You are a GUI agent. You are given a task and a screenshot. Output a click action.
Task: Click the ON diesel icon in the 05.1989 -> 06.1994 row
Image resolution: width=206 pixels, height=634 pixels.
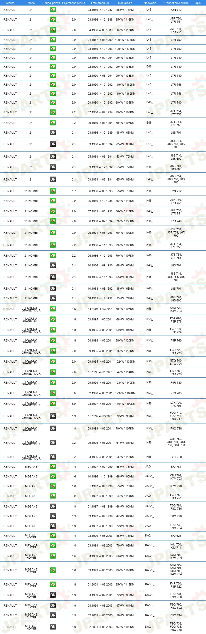pyautogui.click(x=53, y=157)
